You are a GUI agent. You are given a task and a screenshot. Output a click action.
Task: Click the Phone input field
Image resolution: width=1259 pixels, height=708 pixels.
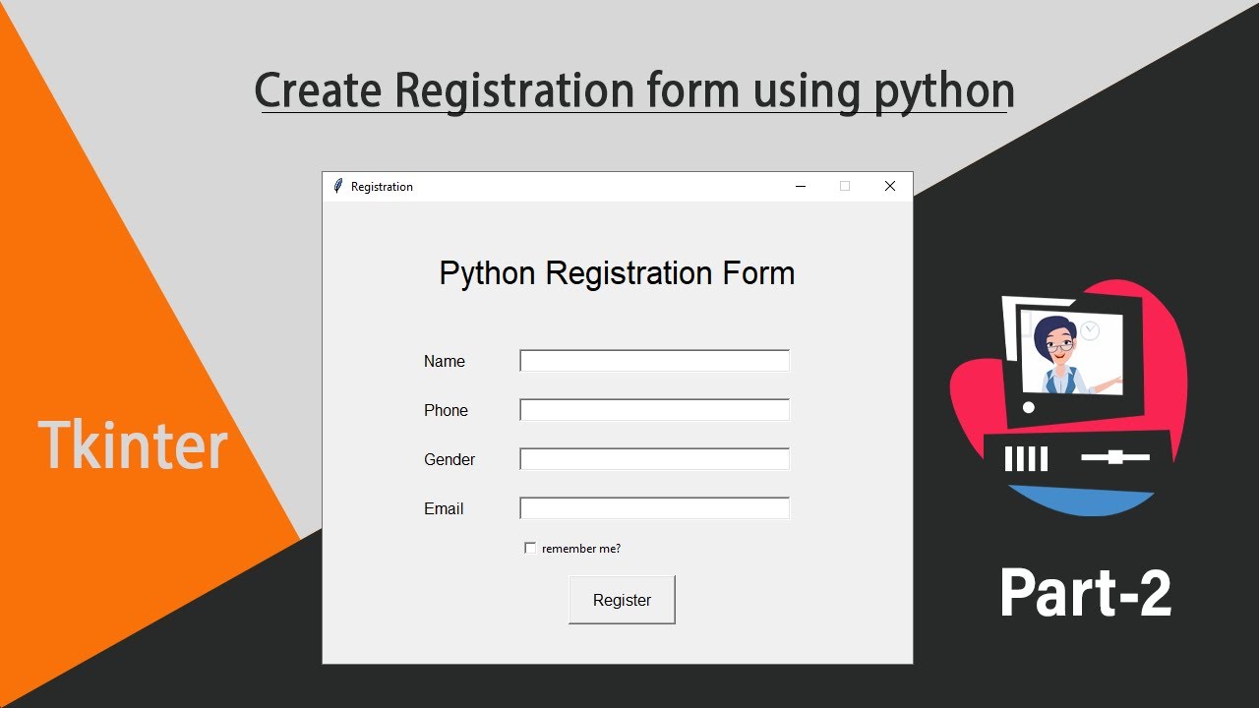click(654, 410)
